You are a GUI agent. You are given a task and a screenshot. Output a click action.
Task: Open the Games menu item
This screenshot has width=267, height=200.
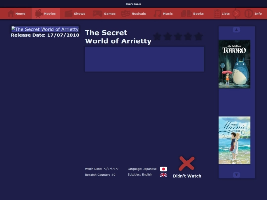pos(110,14)
